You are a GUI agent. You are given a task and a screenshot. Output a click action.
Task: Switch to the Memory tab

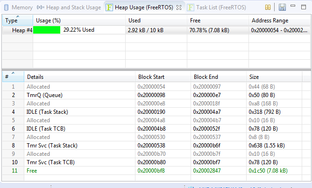point(18,7)
